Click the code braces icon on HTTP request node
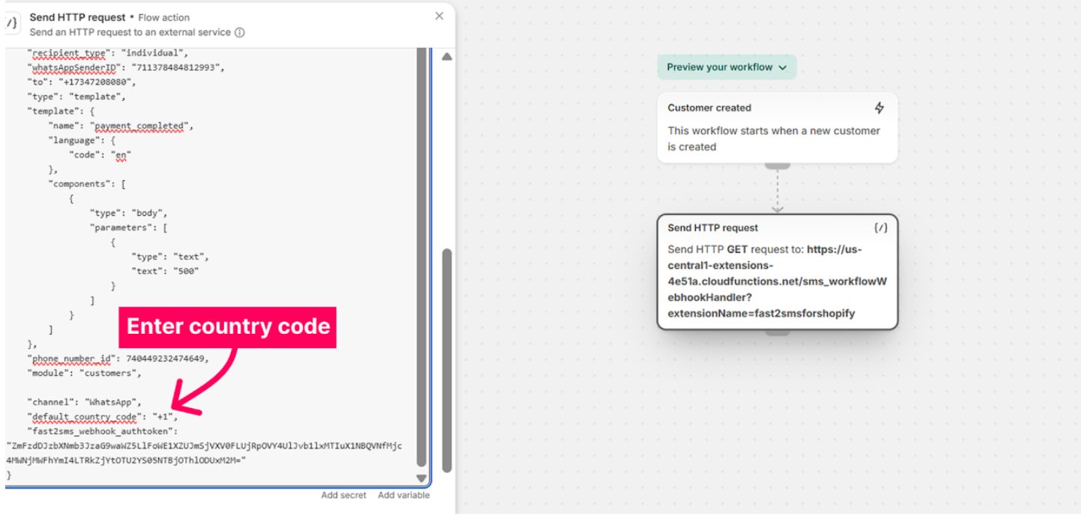Screen dimensions: 1081x515 (x=880, y=228)
